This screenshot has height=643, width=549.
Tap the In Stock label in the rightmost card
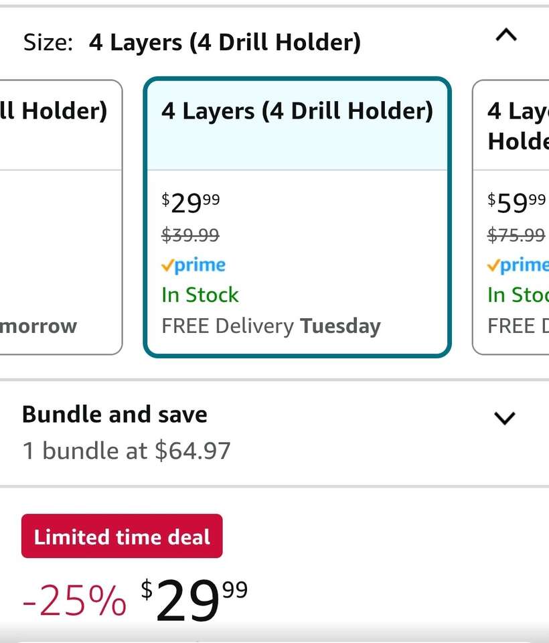coord(518,295)
